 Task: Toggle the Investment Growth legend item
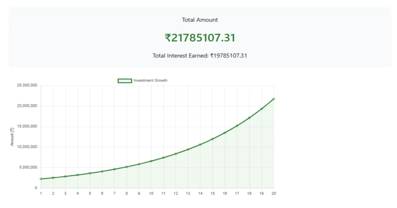click(143, 80)
